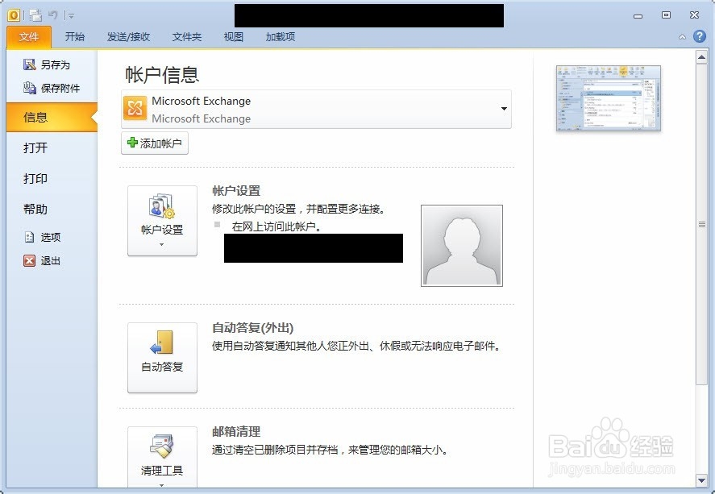Restore down the Outlook window

pyautogui.click(x=666, y=15)
